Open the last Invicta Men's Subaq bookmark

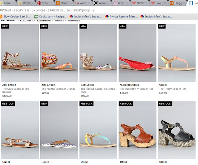pyautogui.click(x=157, y=16)
